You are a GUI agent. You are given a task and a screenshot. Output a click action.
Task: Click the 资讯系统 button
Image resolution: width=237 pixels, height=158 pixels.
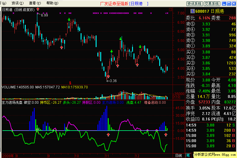(x=195, y=4)
